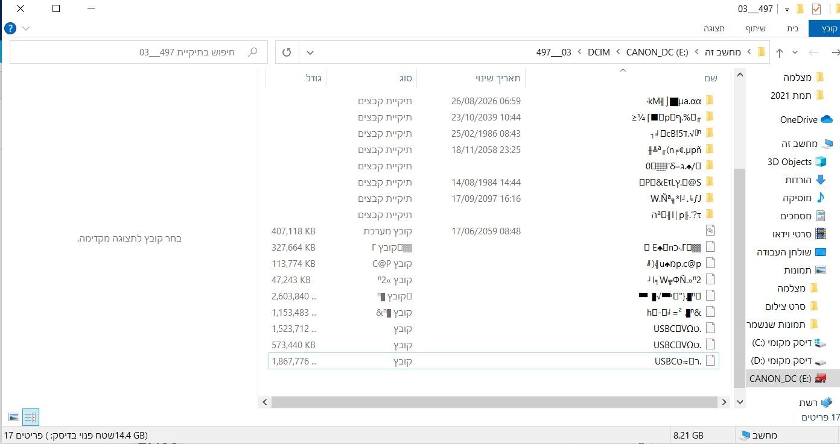The width and height of the screenshot is (840, 444).
Task: Click the folder icon in the 14/08/1984 row
Action: [x=710, y=182]
